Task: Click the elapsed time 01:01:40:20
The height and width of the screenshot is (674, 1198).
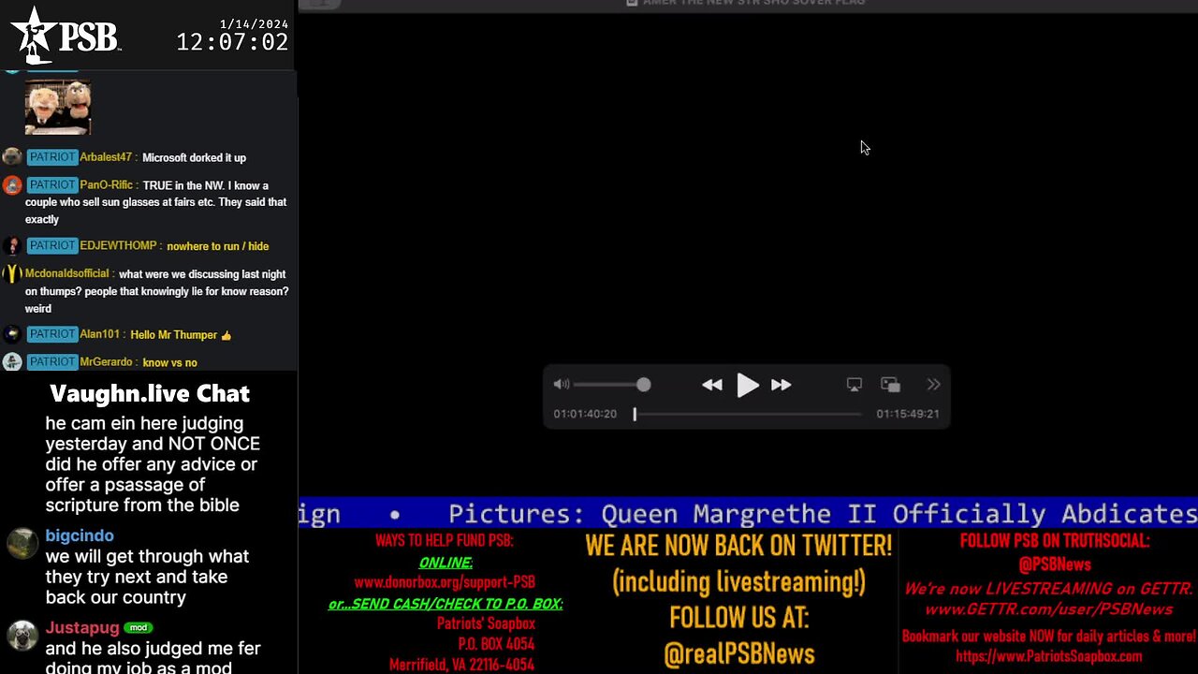Action: 585,414
